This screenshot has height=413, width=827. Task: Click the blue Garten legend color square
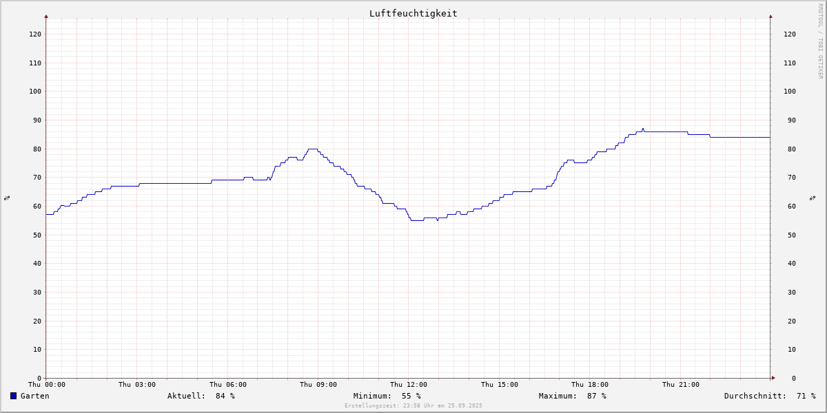pyautogui.click(x=13, y=396)
